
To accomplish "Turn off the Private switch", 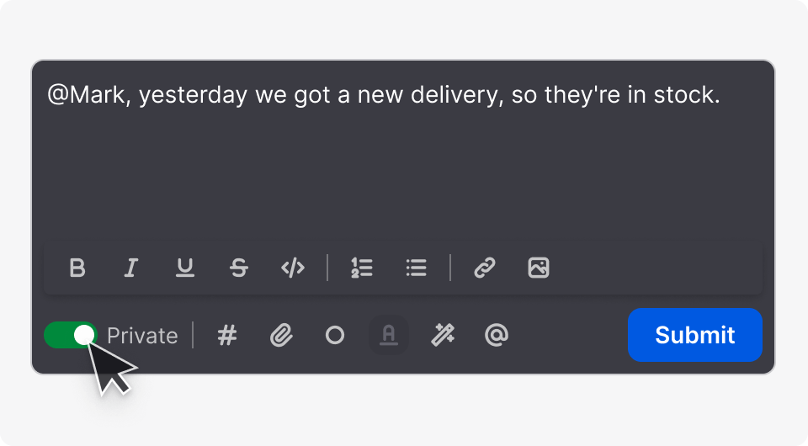I will click(71, 335).
